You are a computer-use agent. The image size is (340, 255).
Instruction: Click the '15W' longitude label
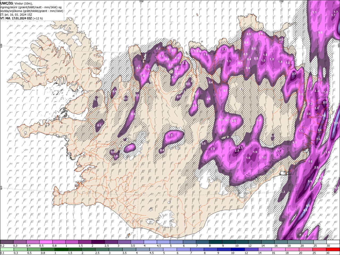[x=281, y=1]
